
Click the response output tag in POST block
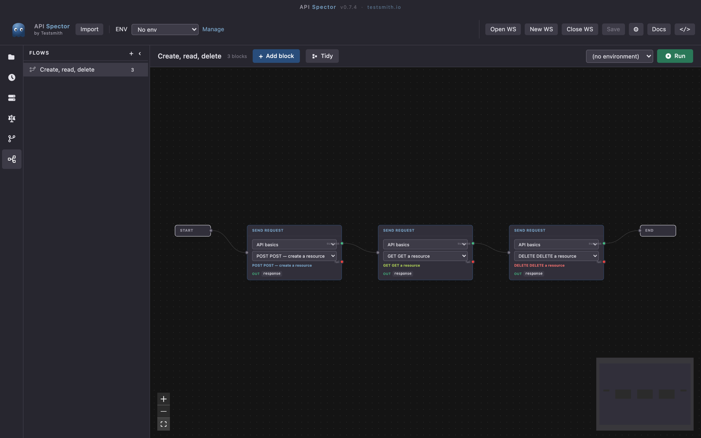click(x=272, y=274)
